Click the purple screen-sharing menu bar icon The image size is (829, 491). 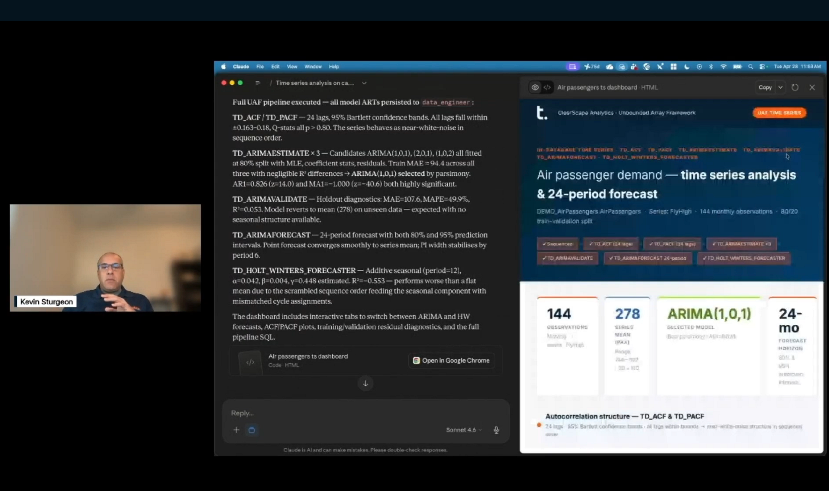pos(572,67)
